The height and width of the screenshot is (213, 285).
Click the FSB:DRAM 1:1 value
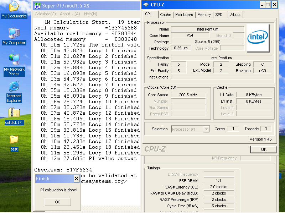(219, 180)
